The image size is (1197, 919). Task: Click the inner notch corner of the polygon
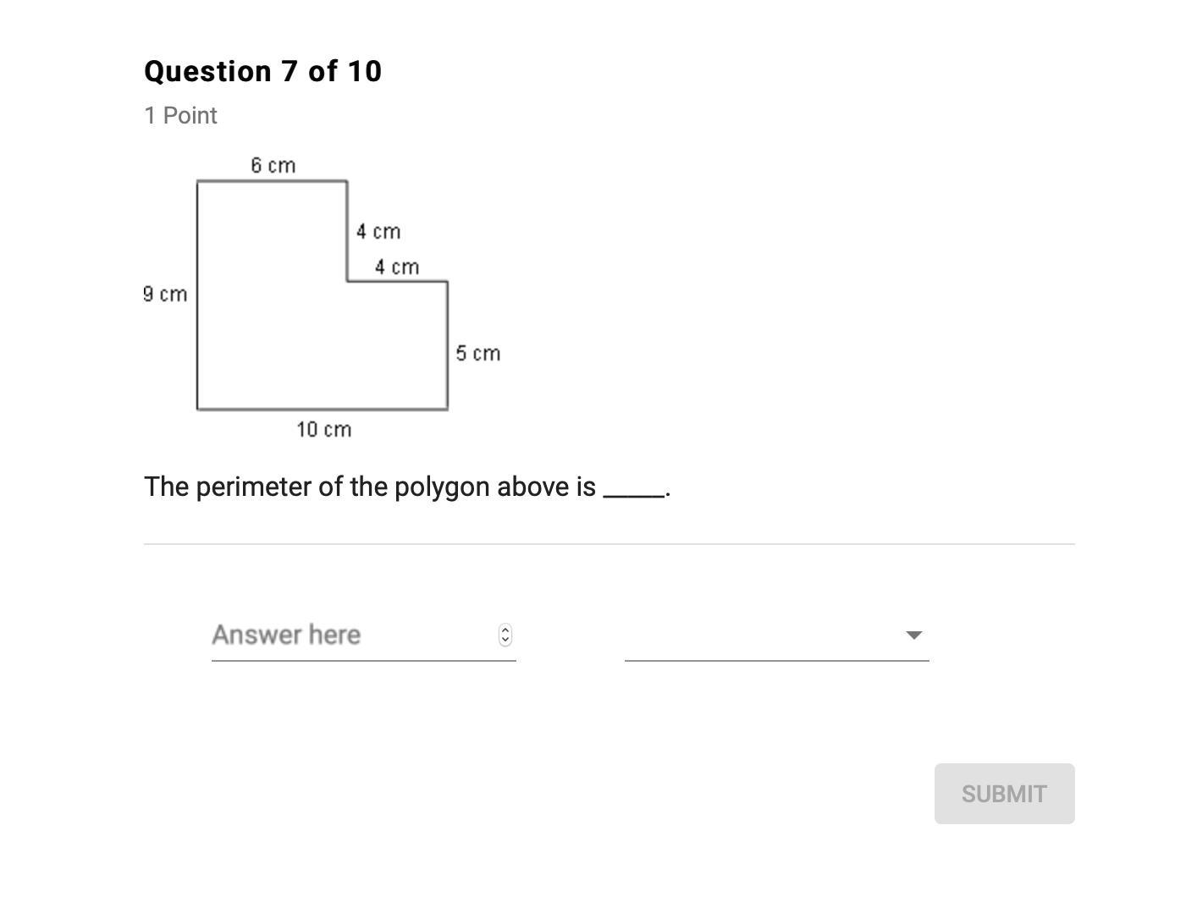coord(347,281)
